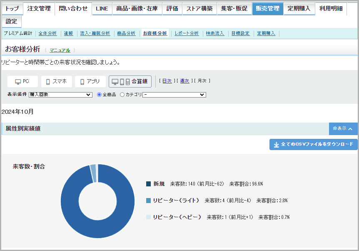
Task: Click the PC monitor icon
Action: tap(18, 82)
